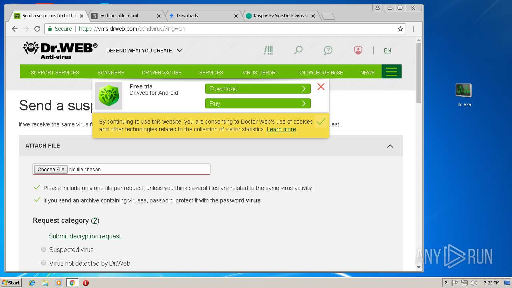Open a new browser tab

pos(328,16)
